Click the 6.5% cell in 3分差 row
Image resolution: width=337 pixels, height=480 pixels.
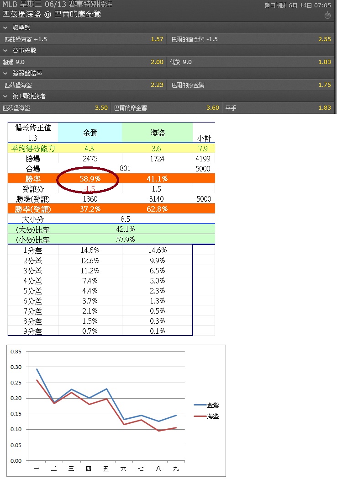(157, 271)
